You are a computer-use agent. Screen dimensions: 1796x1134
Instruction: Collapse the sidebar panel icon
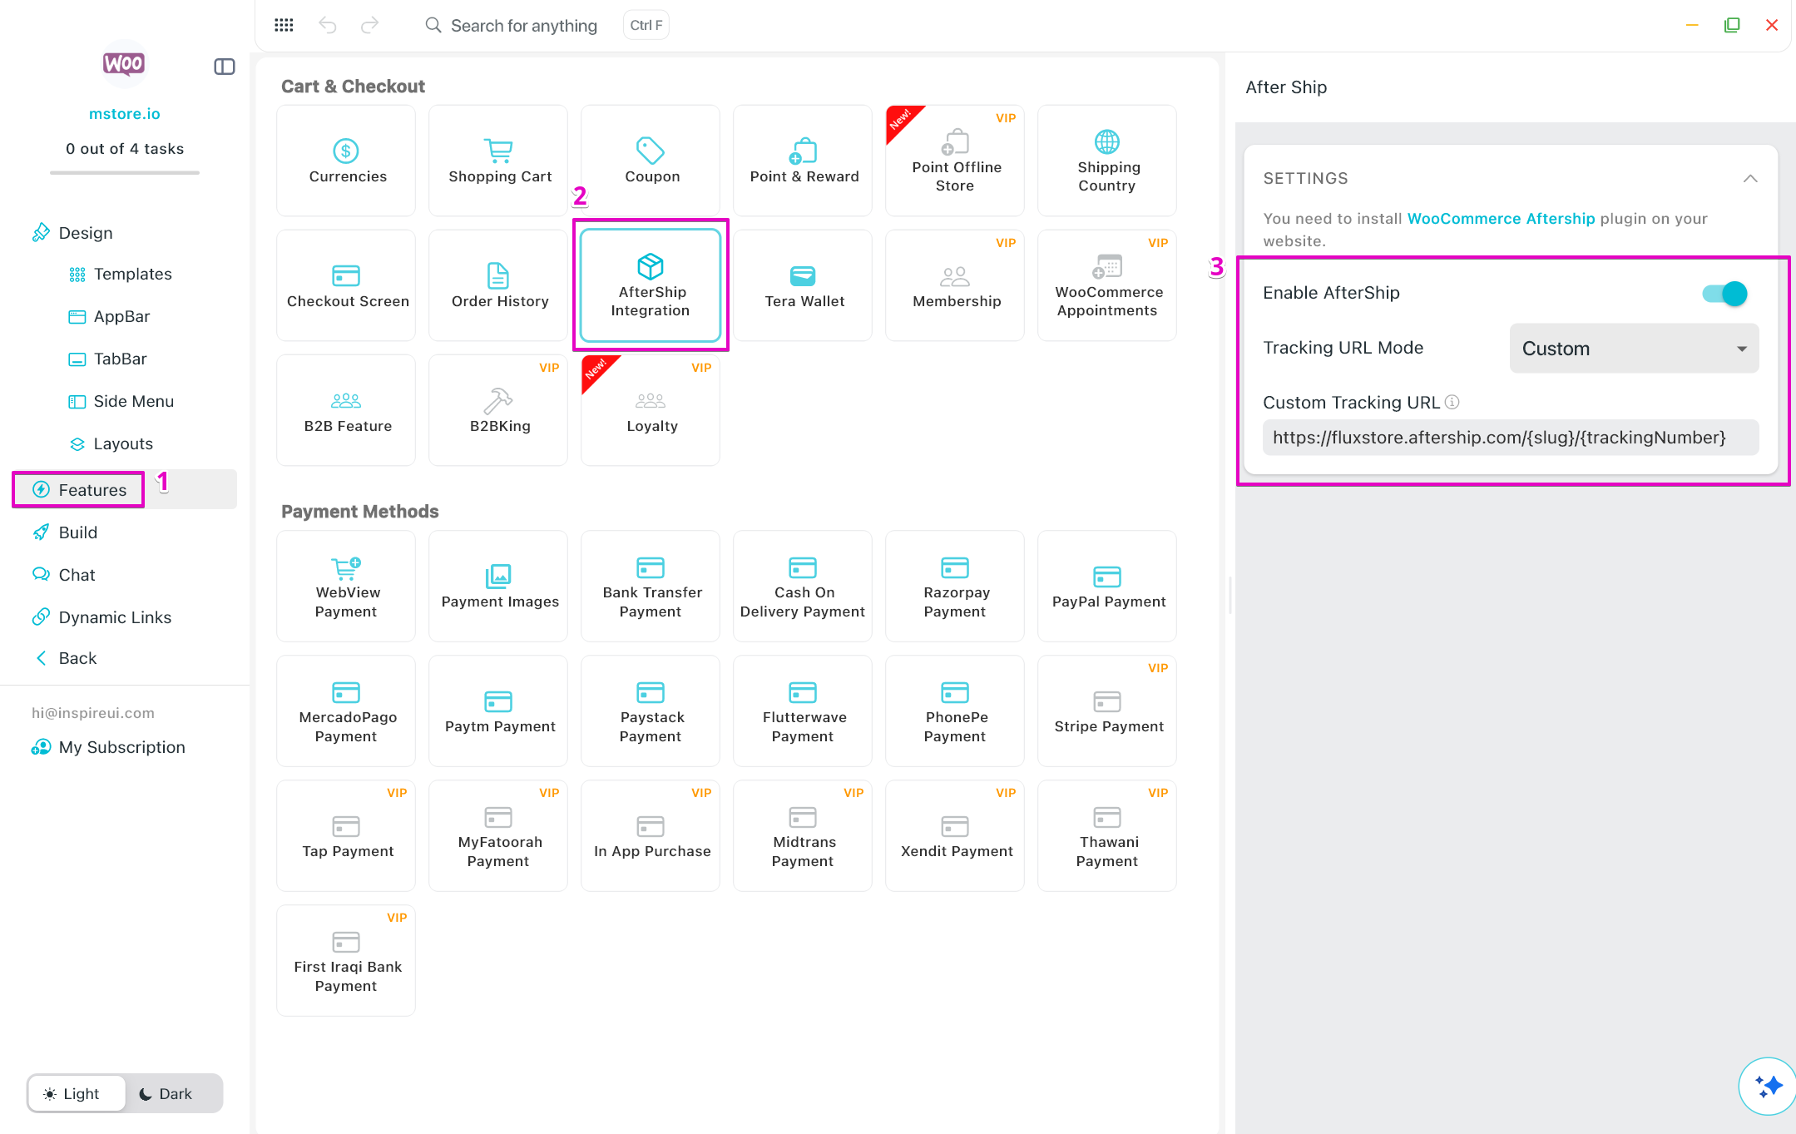[x=224, y=67]
